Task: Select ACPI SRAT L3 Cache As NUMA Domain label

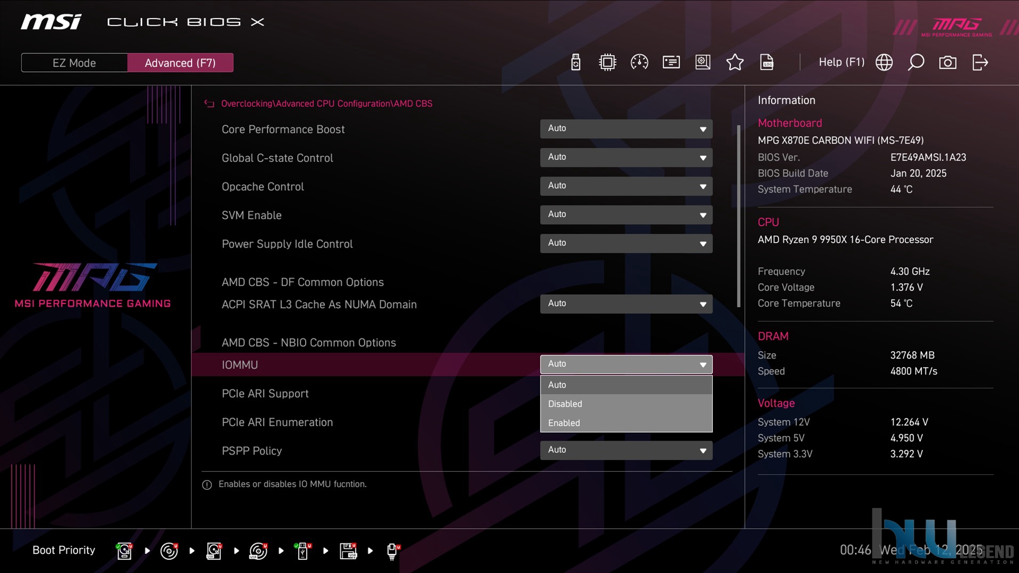Action: 319,305
